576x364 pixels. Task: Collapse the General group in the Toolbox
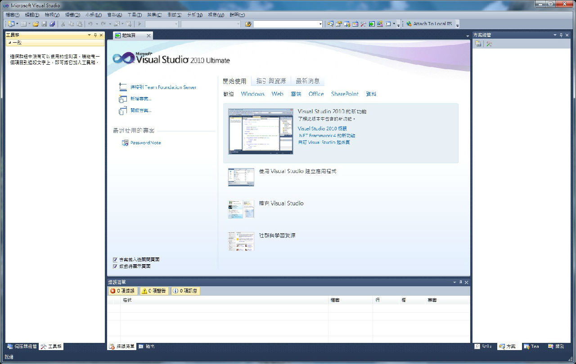10,43
